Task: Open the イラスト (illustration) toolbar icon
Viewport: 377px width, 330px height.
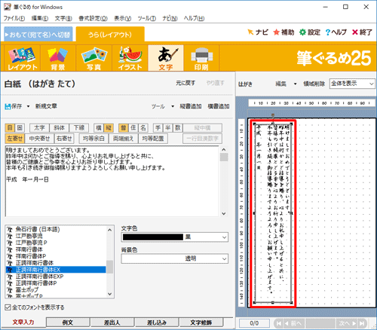Action: coord(130,58)
